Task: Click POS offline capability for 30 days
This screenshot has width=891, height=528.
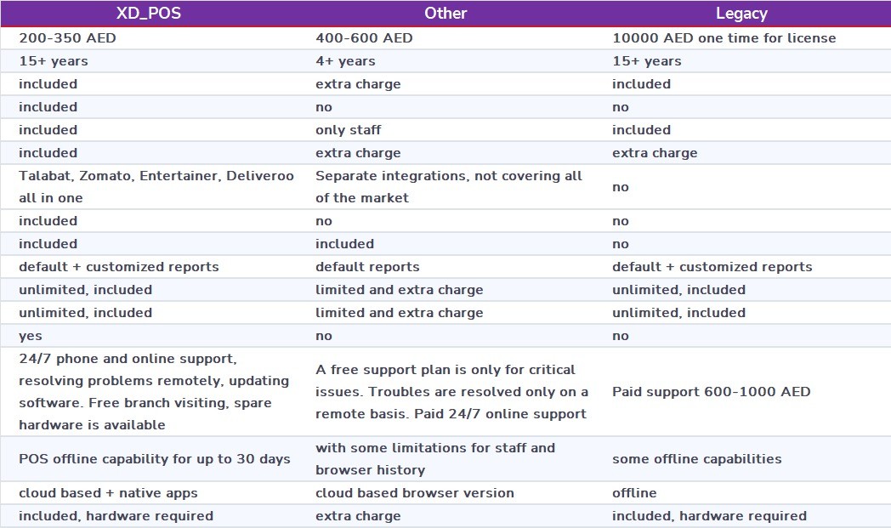Action: pos(154,459)
